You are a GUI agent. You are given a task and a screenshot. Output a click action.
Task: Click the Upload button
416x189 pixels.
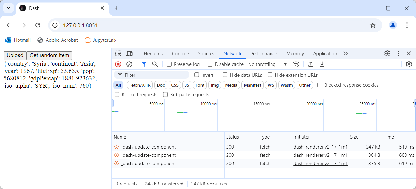(15, 55)
